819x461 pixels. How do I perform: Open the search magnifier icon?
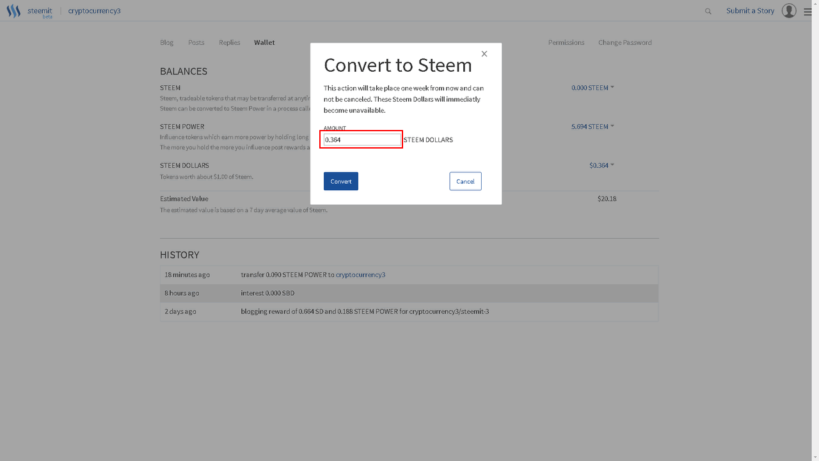point(708,11)
